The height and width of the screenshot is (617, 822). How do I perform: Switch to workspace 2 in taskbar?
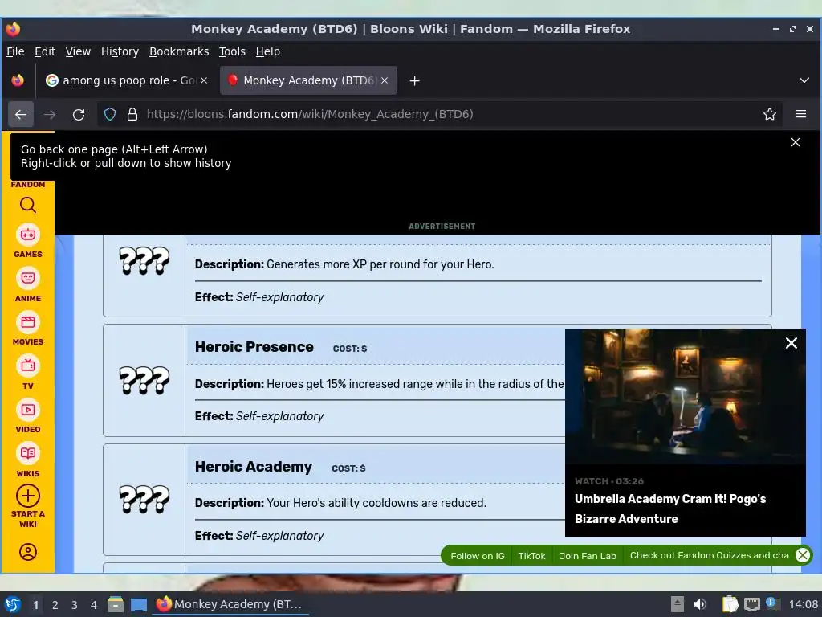pyautogui.click(x=55, y=605)
